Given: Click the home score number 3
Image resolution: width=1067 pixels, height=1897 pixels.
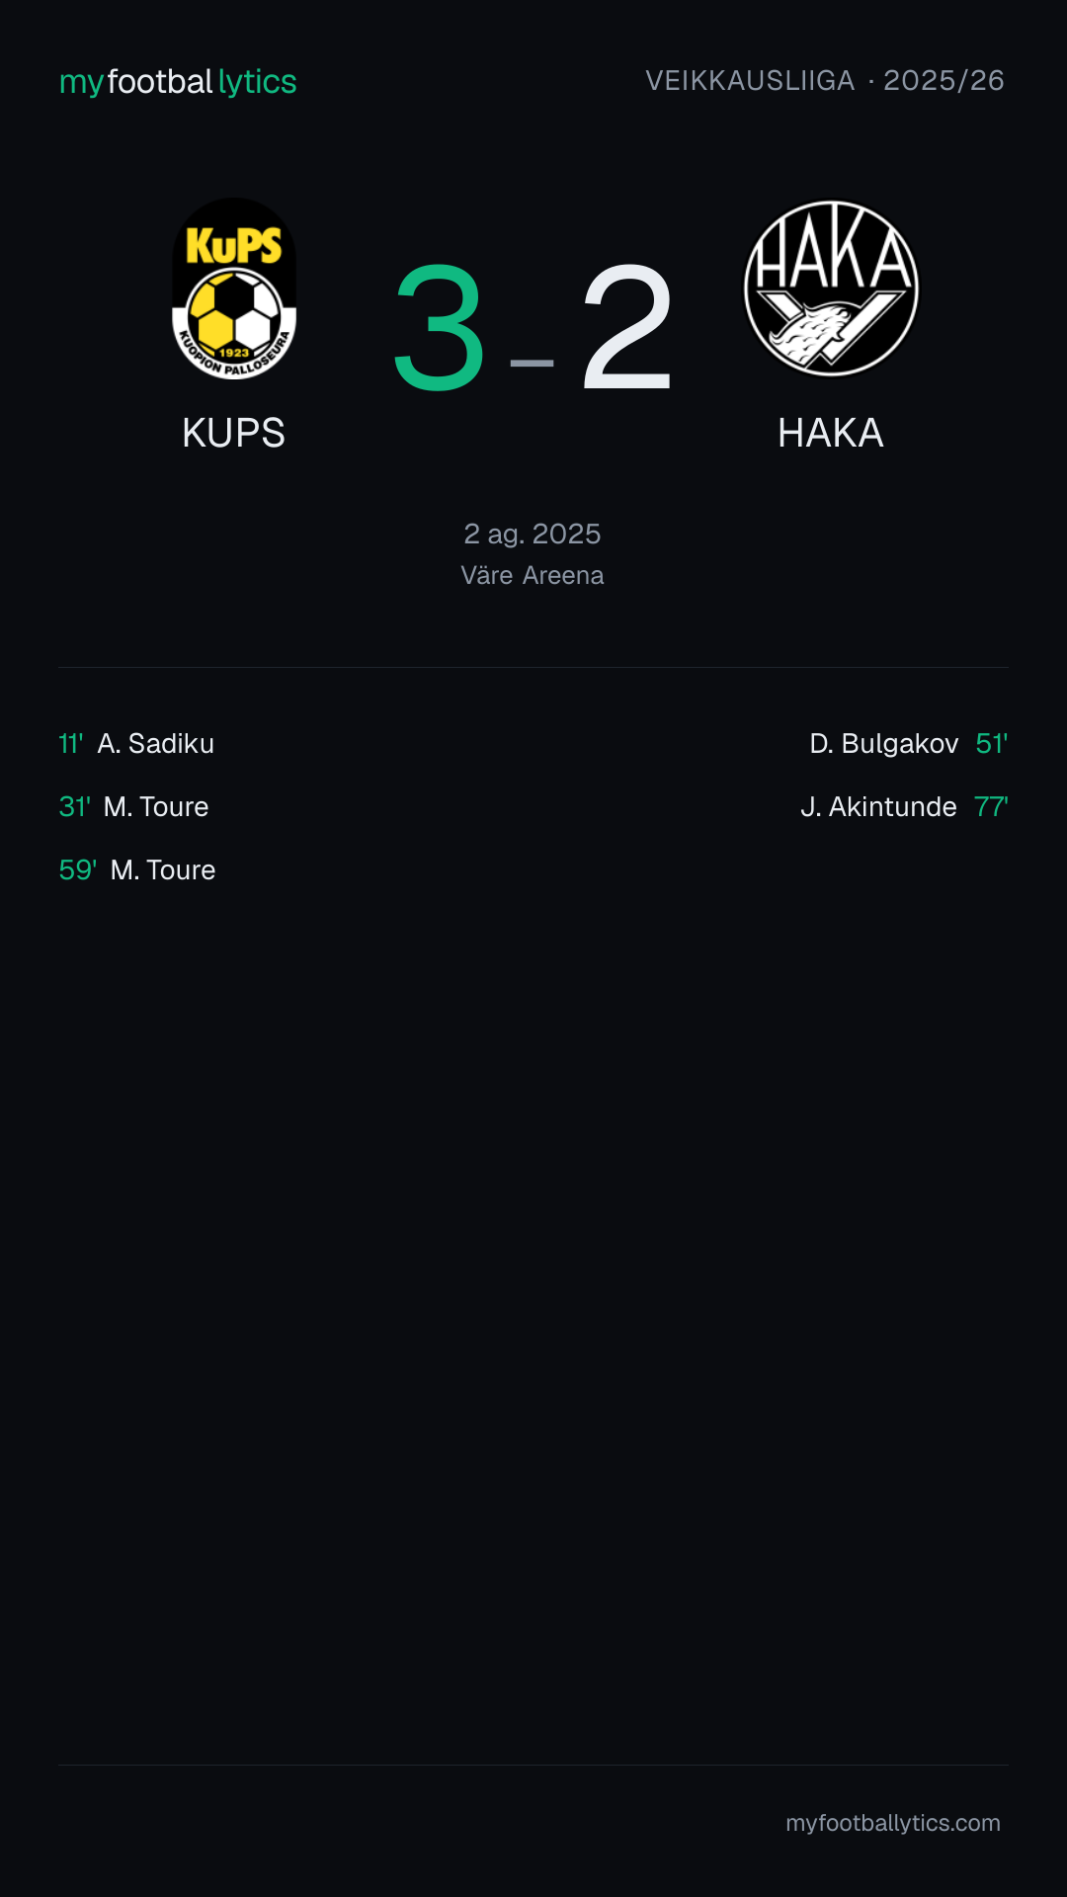Looking at the screenshot, I should click(x=440, y=326).
